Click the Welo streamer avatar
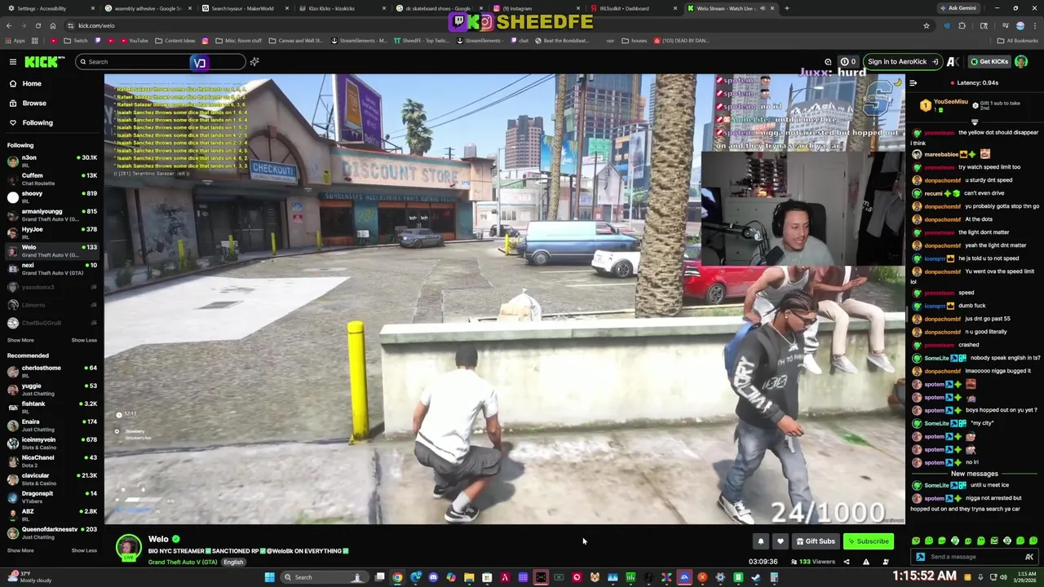This screenshot has height=587, width=1044. (x=128, y=548)
